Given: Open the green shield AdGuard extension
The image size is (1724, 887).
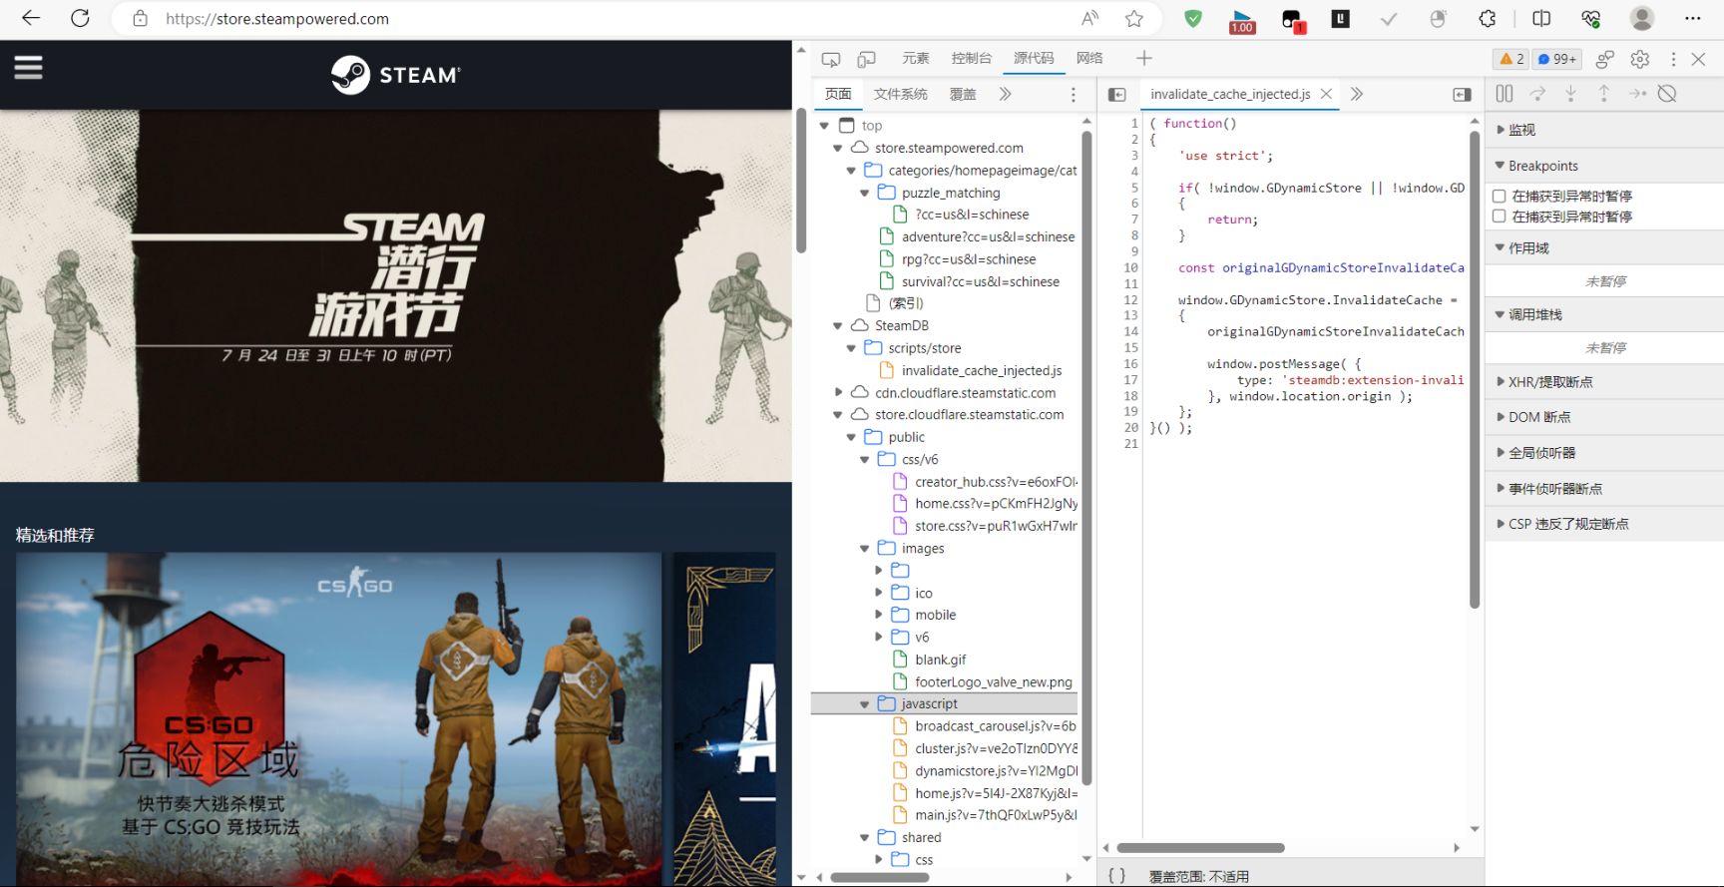Looking at the screenshot, I should [1193, 18].
